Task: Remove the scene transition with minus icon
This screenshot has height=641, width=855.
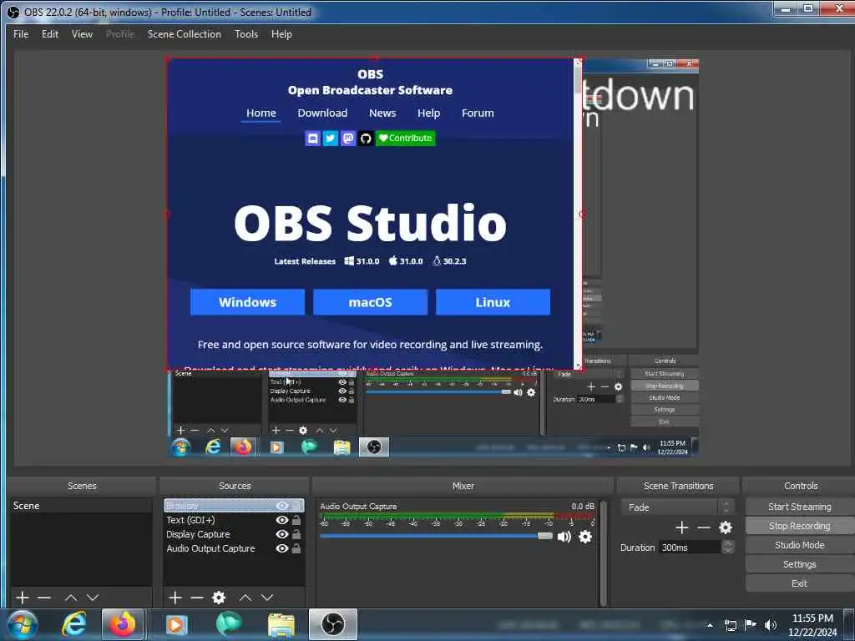Action: click(704, 527)
